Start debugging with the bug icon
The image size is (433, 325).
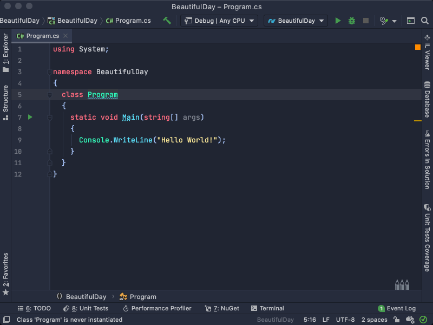click(x=351, y=21)
